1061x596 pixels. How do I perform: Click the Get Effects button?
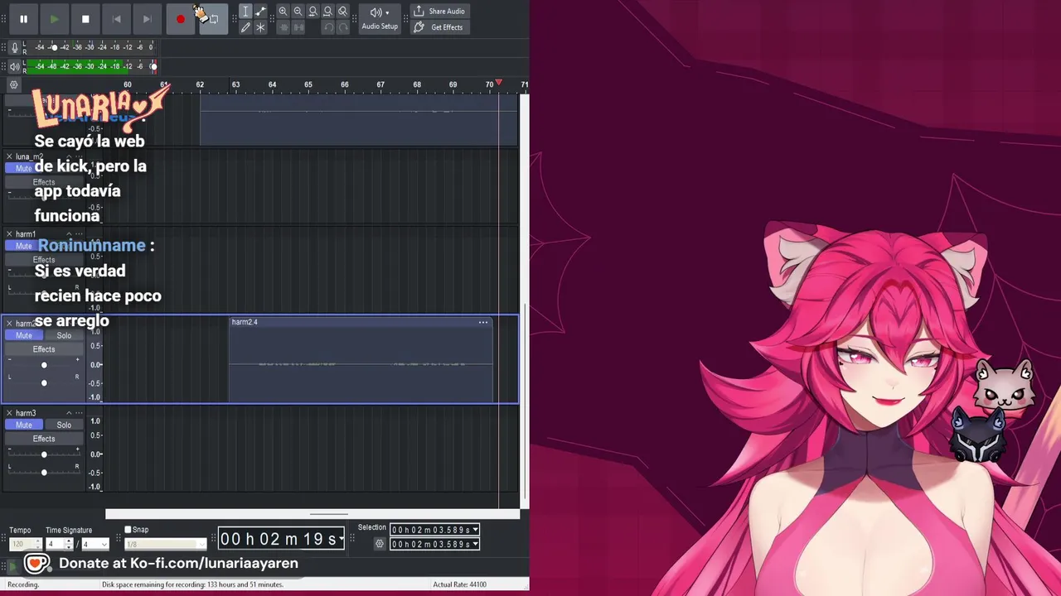(x=439, y=27)
